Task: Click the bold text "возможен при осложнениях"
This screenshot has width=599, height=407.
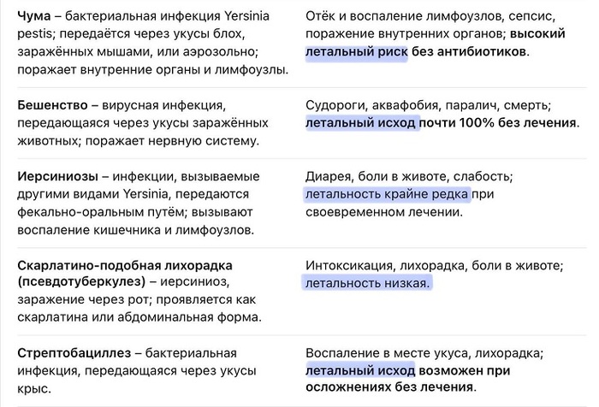Action: (464, 370)
